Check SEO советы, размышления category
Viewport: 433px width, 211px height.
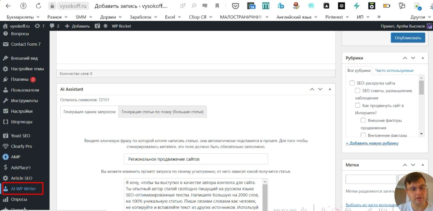click(x=358, y=91)
